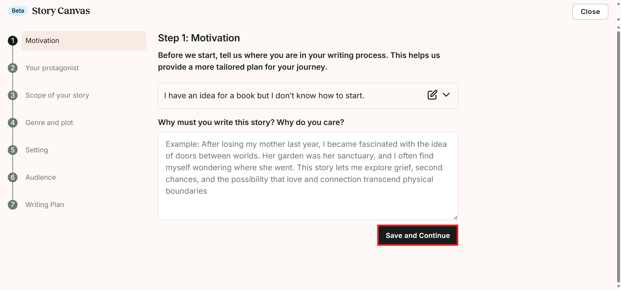Screen dimensions: 621x290
Task: Click step 5 circle icon
Action: 13,150
